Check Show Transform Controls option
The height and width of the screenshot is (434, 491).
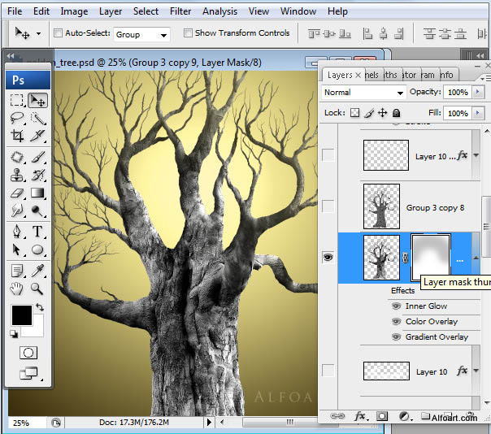click(188, 33)
